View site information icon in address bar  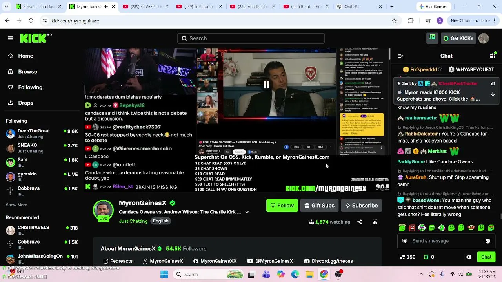coord(45,21)
